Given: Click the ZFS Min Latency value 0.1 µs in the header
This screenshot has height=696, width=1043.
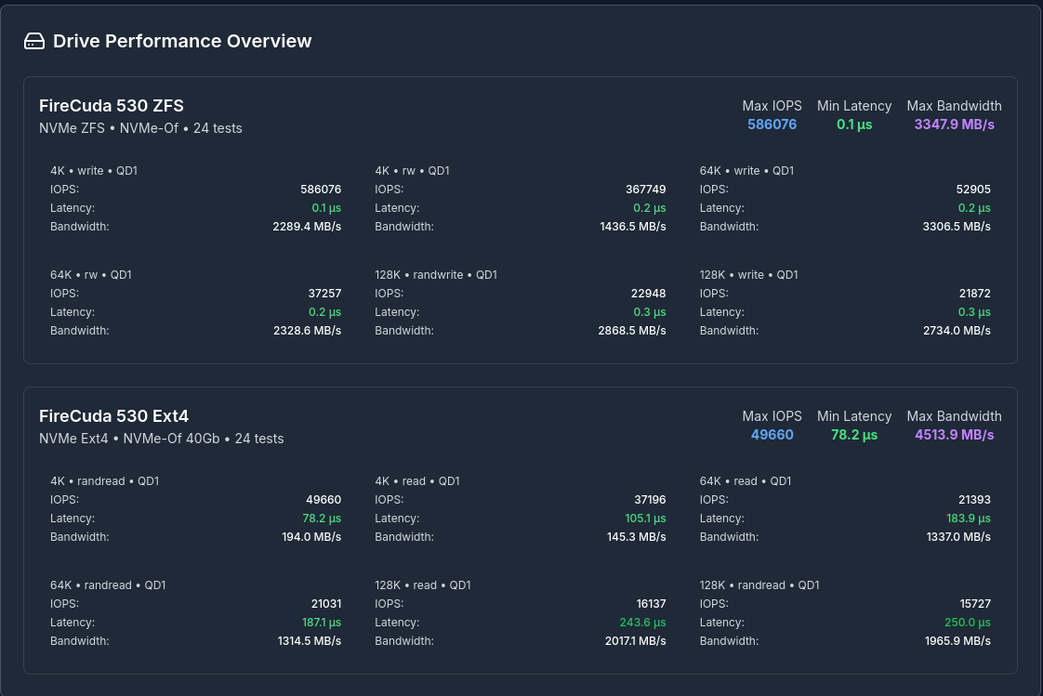Looking at the screenshot, I should (853, 124).
